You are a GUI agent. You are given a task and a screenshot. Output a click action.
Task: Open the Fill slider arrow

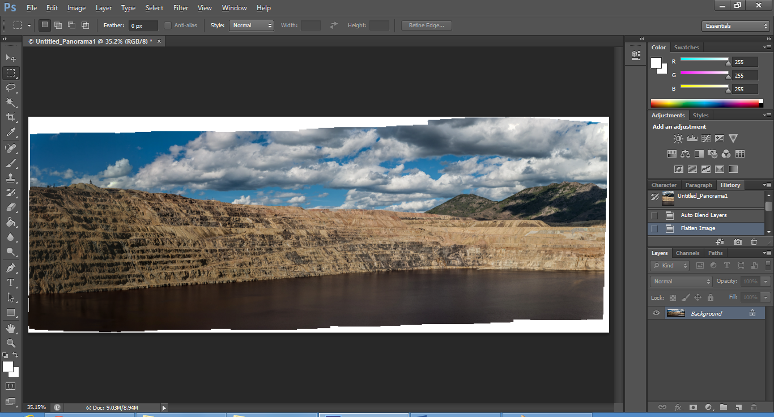[x=766, y=297]
